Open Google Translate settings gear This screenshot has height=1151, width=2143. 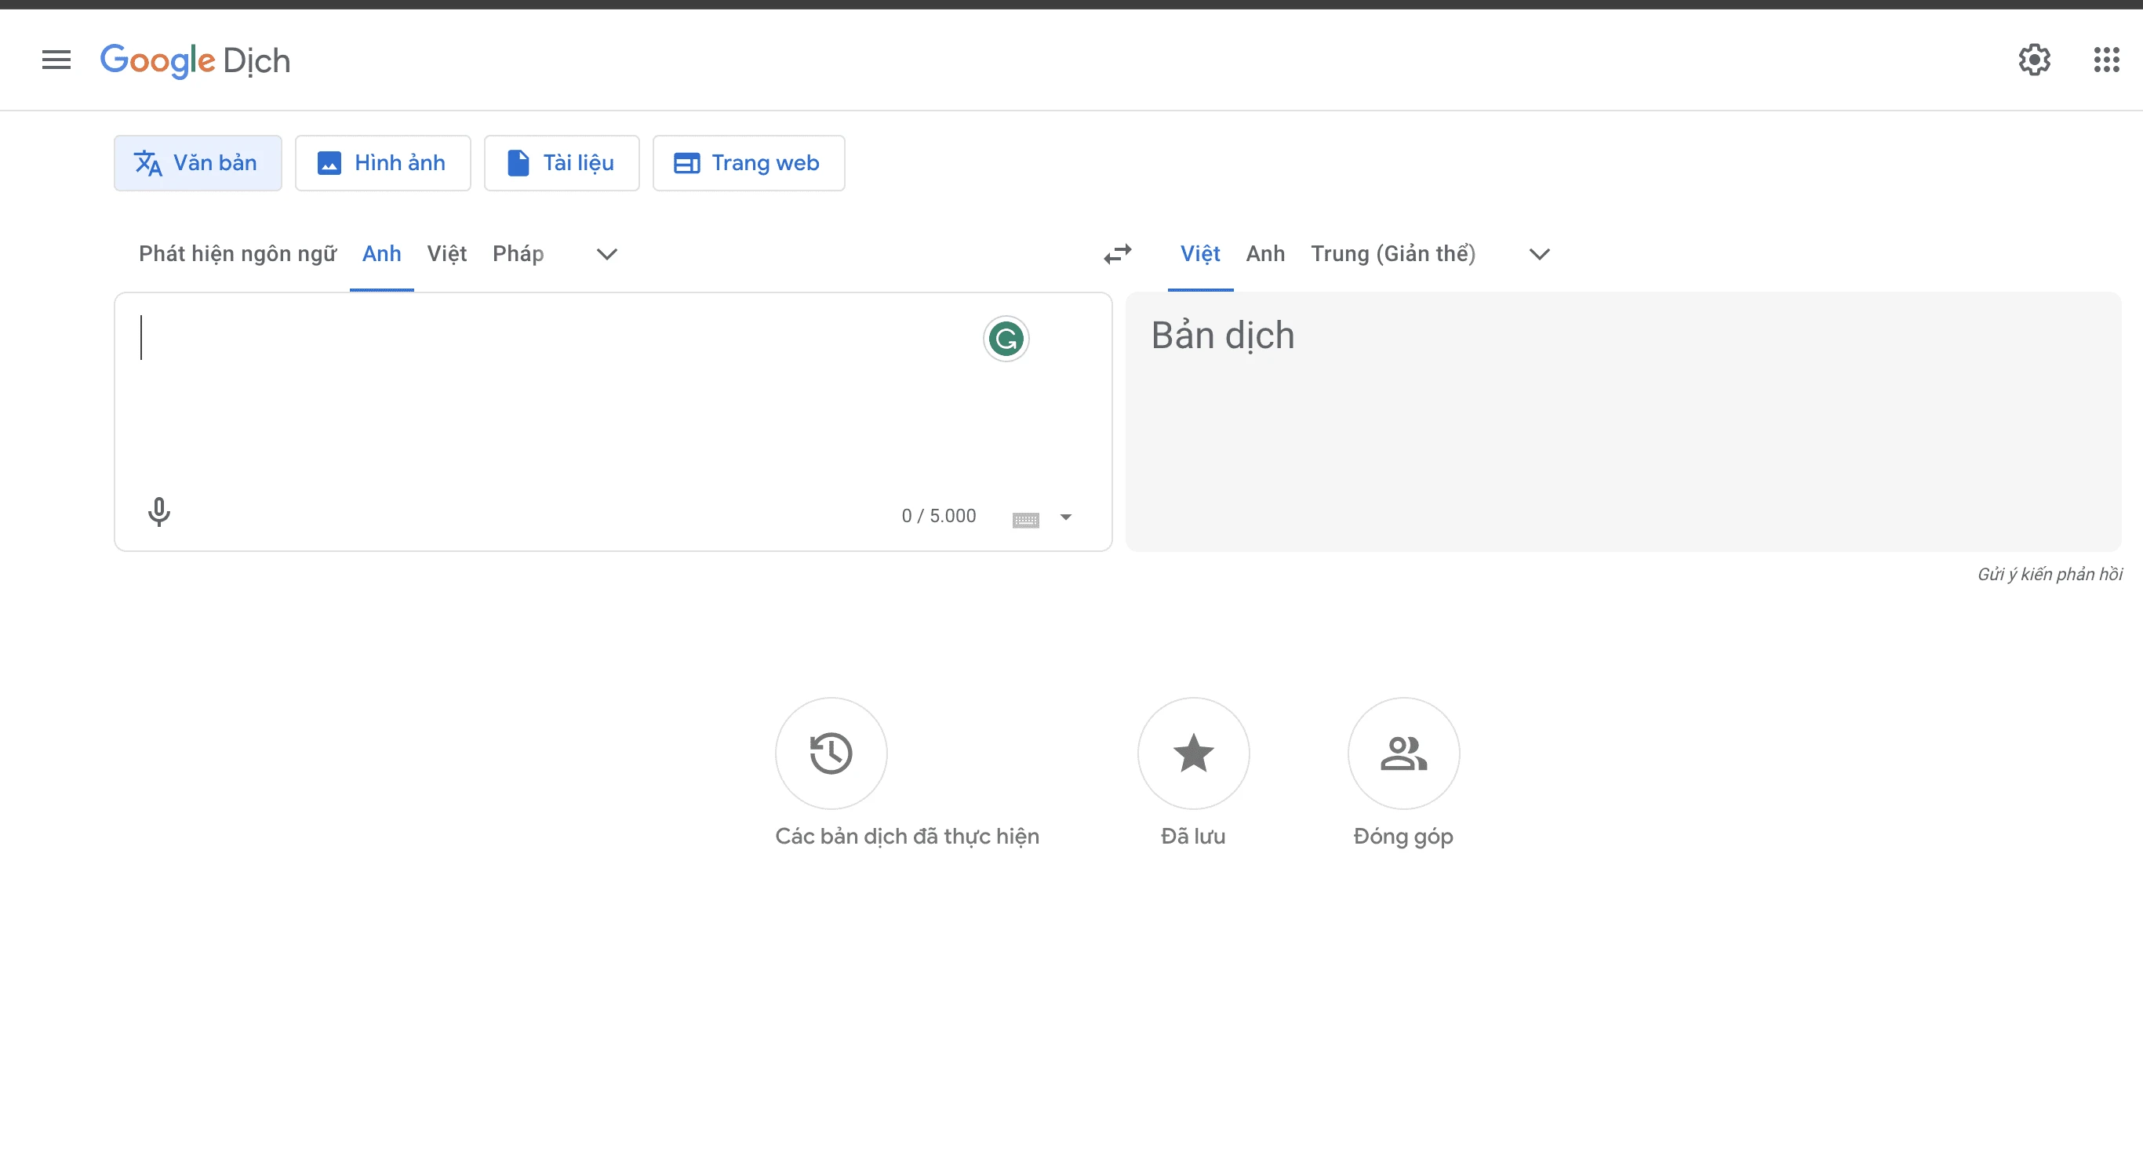[2034, 59]
